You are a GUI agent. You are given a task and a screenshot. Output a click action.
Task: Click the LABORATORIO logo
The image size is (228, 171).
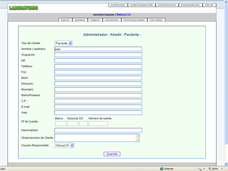coord(24,8)
